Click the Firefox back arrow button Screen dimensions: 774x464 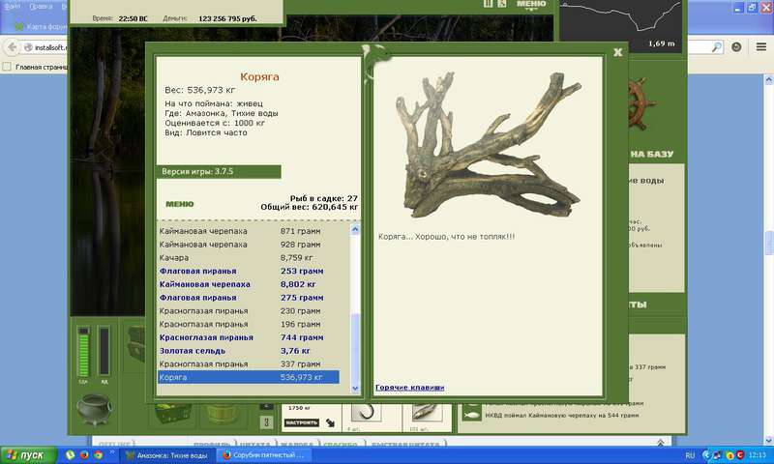tap(13, 47)
